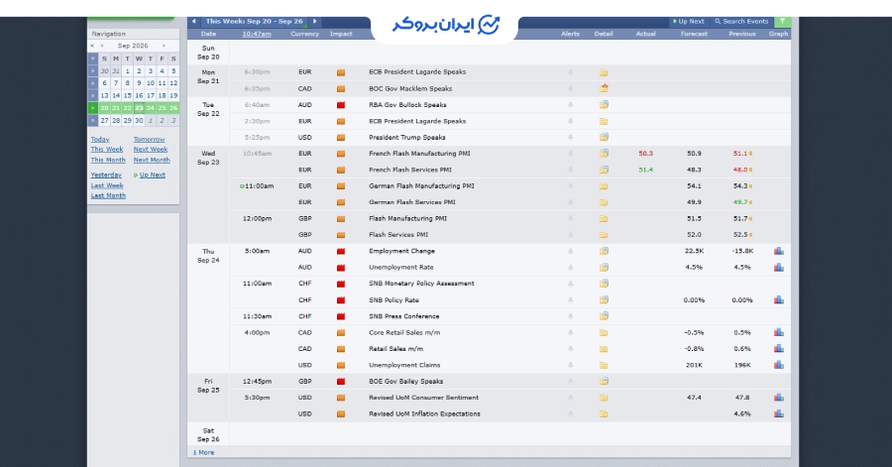
Task: Expand More events at bottom
Action: [203, 453]
